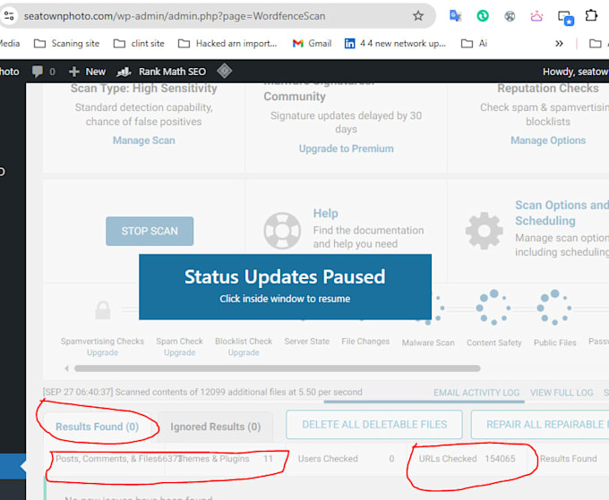This screenshot has height=500, width=609.
Task: Click the Manage Scan link
Action: 143,140
